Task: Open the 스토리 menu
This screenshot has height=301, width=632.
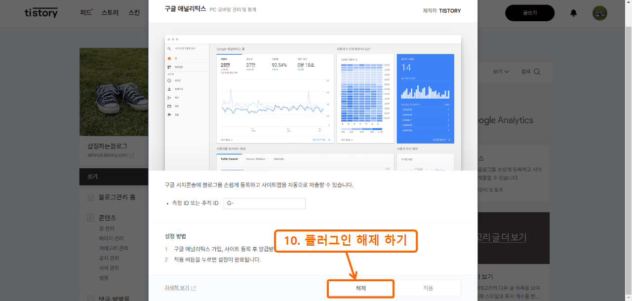Action: click(x=110, y=13)
